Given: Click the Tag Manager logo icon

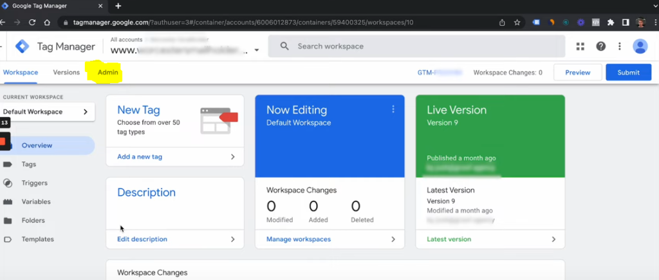Looking at the screenshot, I should [23, 46].
